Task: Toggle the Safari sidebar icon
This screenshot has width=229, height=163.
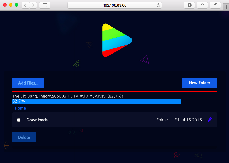Action: tap(45, 5)
